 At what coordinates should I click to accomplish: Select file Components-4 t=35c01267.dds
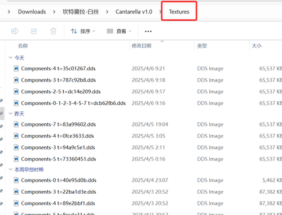point(58,69)
